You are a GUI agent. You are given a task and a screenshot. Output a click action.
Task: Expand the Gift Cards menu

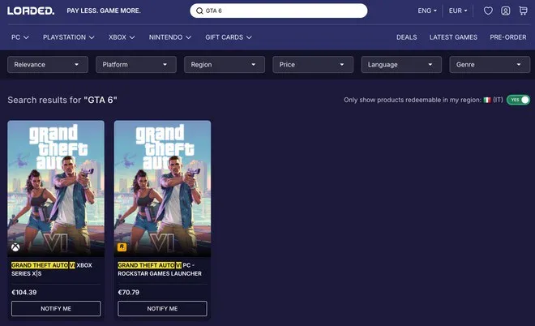coord(229,37)
